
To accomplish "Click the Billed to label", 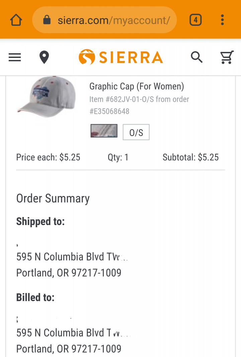I will pos(35,297).
